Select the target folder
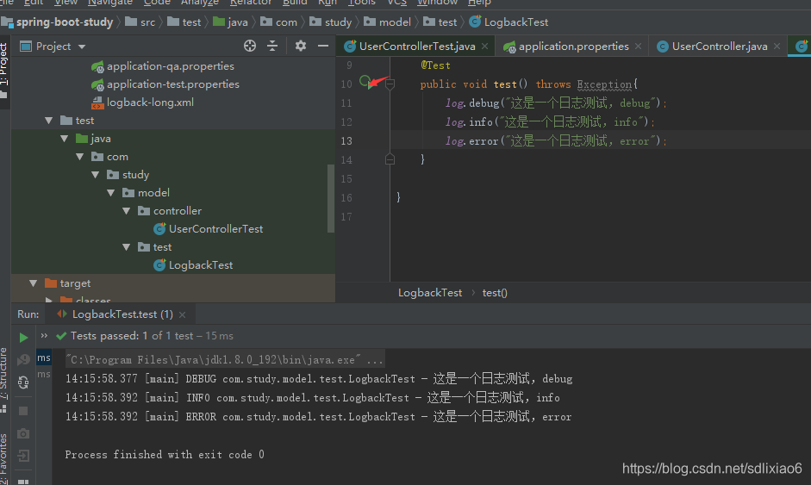 [x=75, y=283]
